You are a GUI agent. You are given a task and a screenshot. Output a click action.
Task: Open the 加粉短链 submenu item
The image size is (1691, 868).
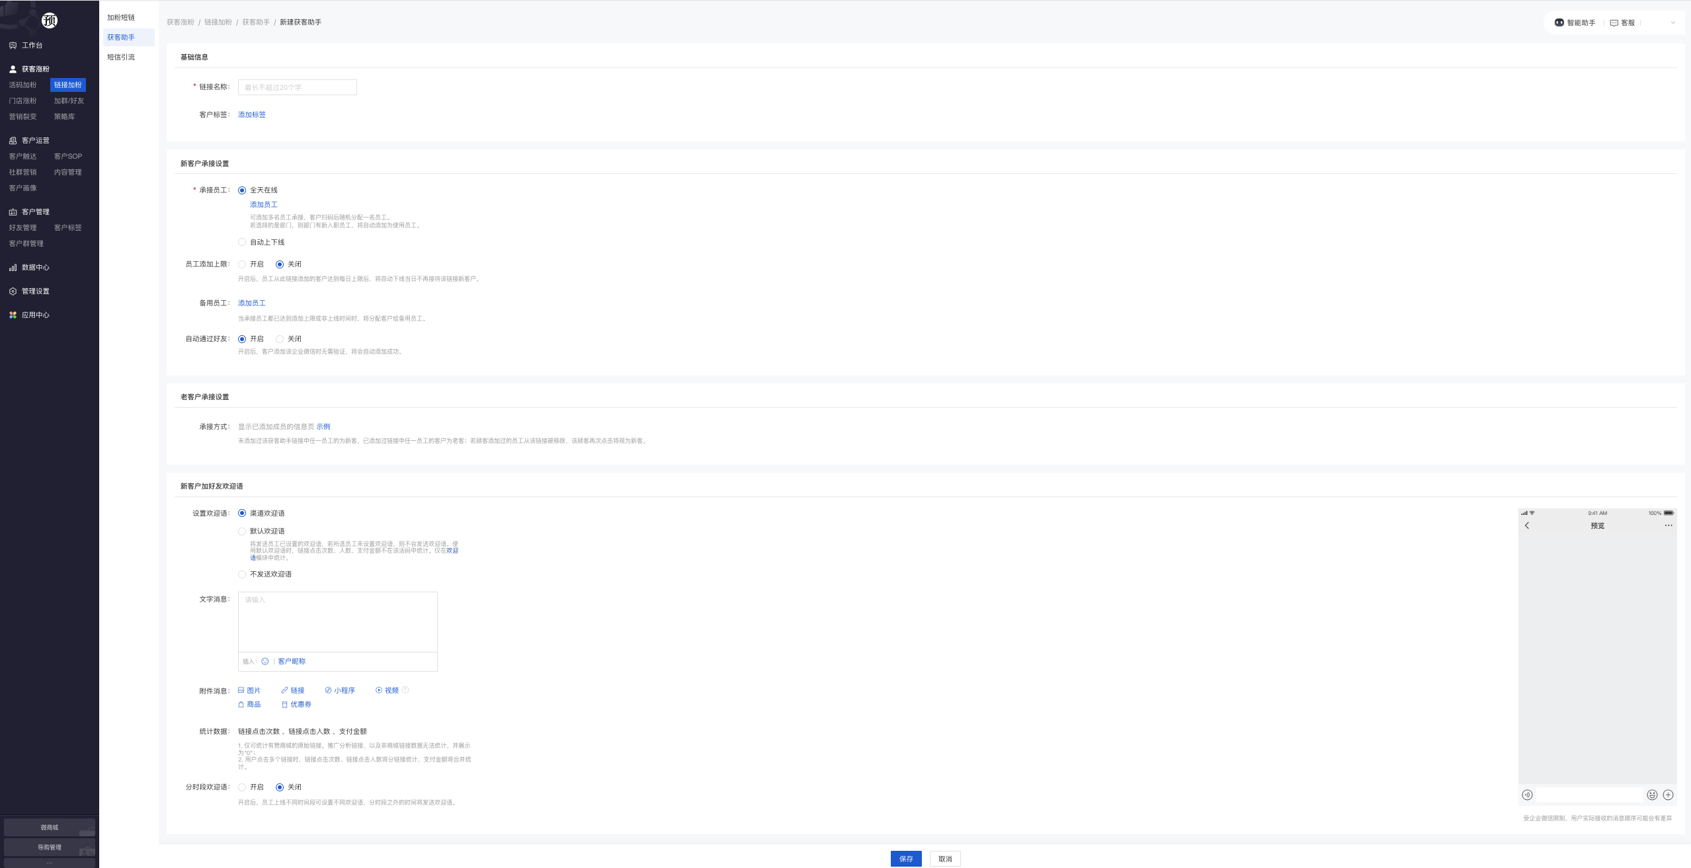click(121, 18)
